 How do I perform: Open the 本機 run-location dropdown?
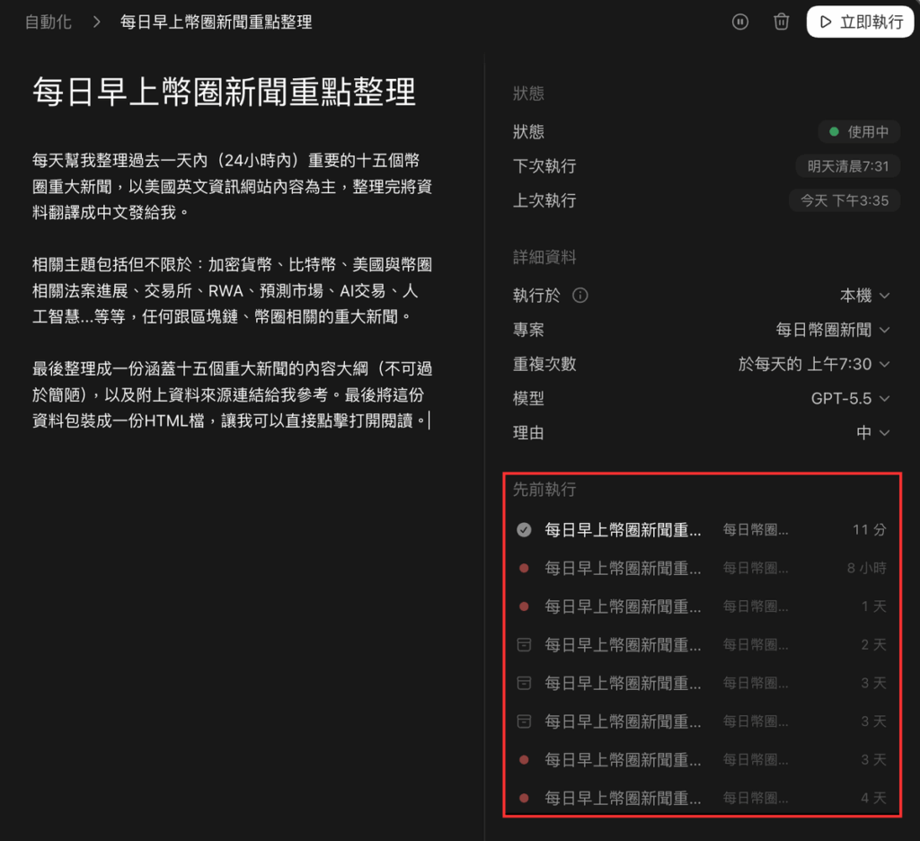pyautogui.click(x=864, y=296)
